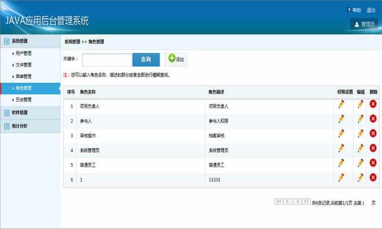The image size is (382, 229).
Task: Click the 管理员 user avatar icon
Action: point(357,24)
